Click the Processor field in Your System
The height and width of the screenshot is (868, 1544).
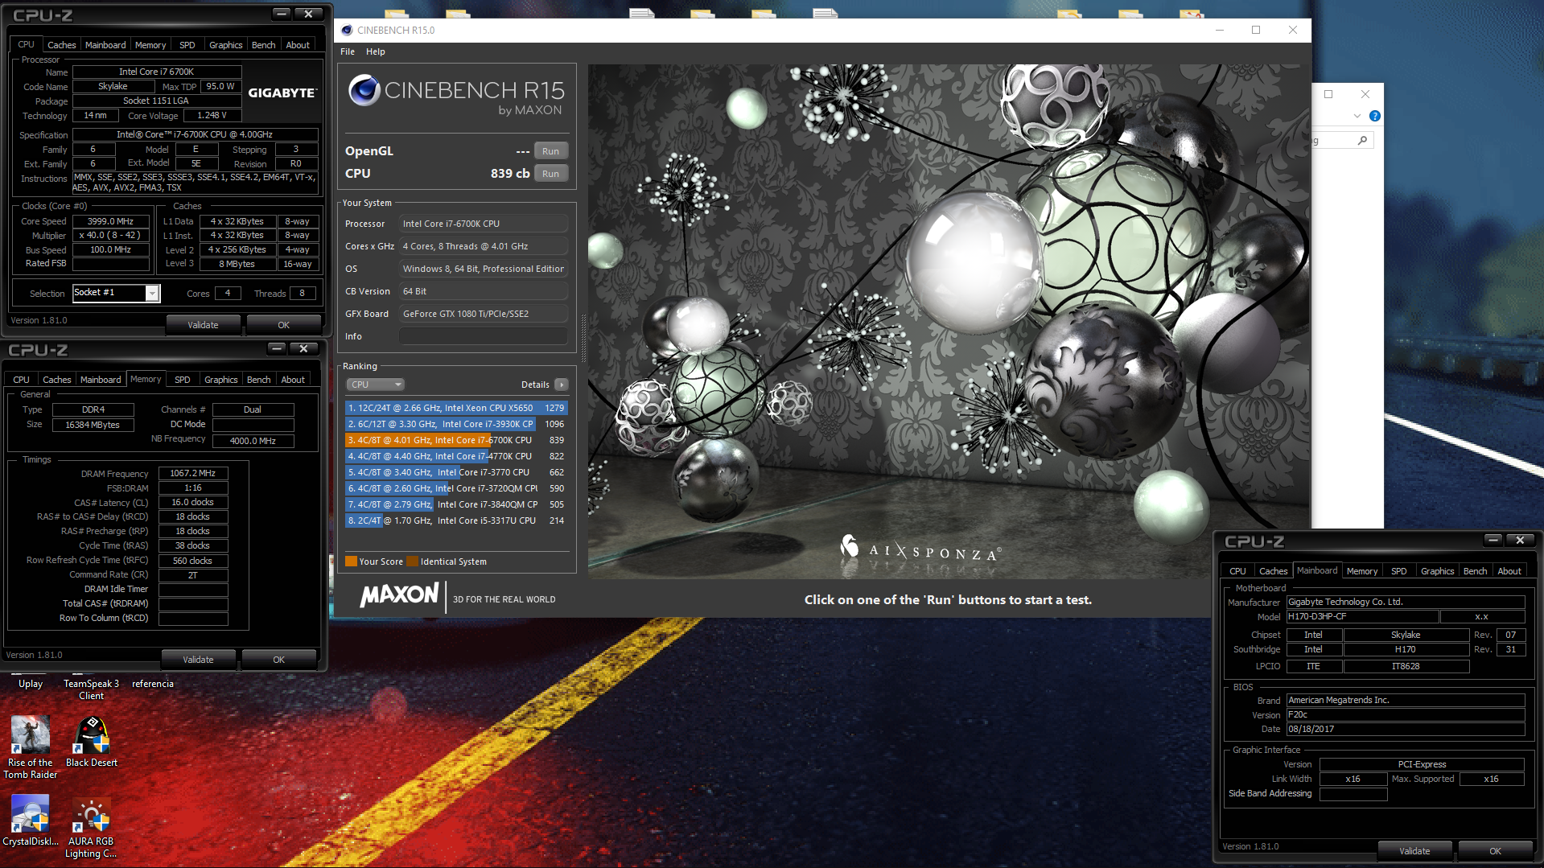click(484, 224)
